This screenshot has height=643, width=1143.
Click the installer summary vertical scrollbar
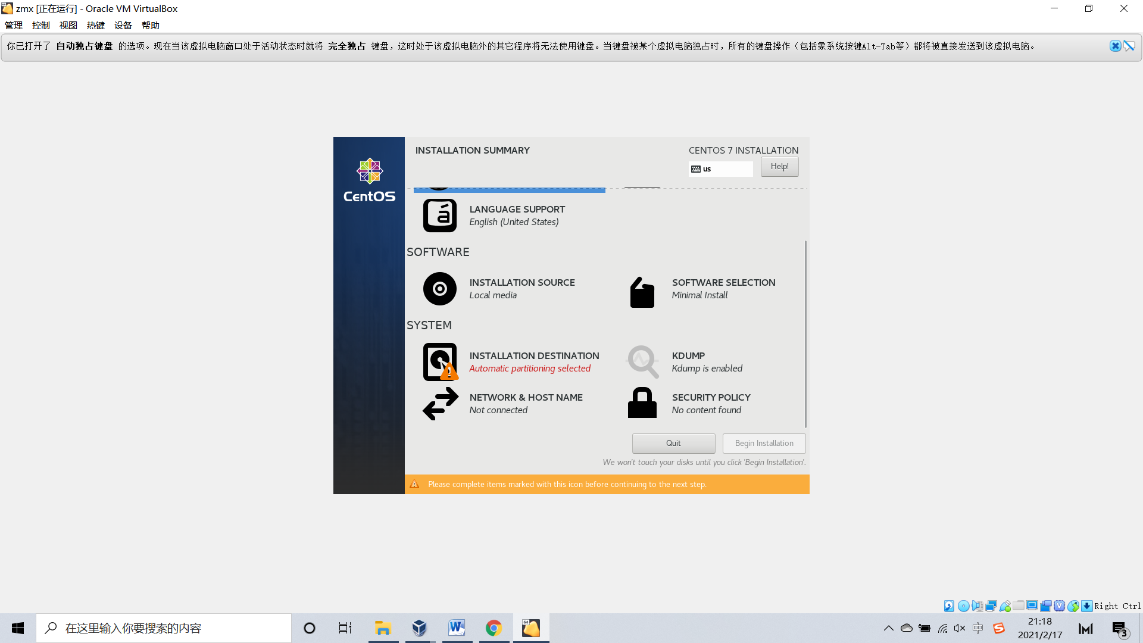tap(805, 333)
